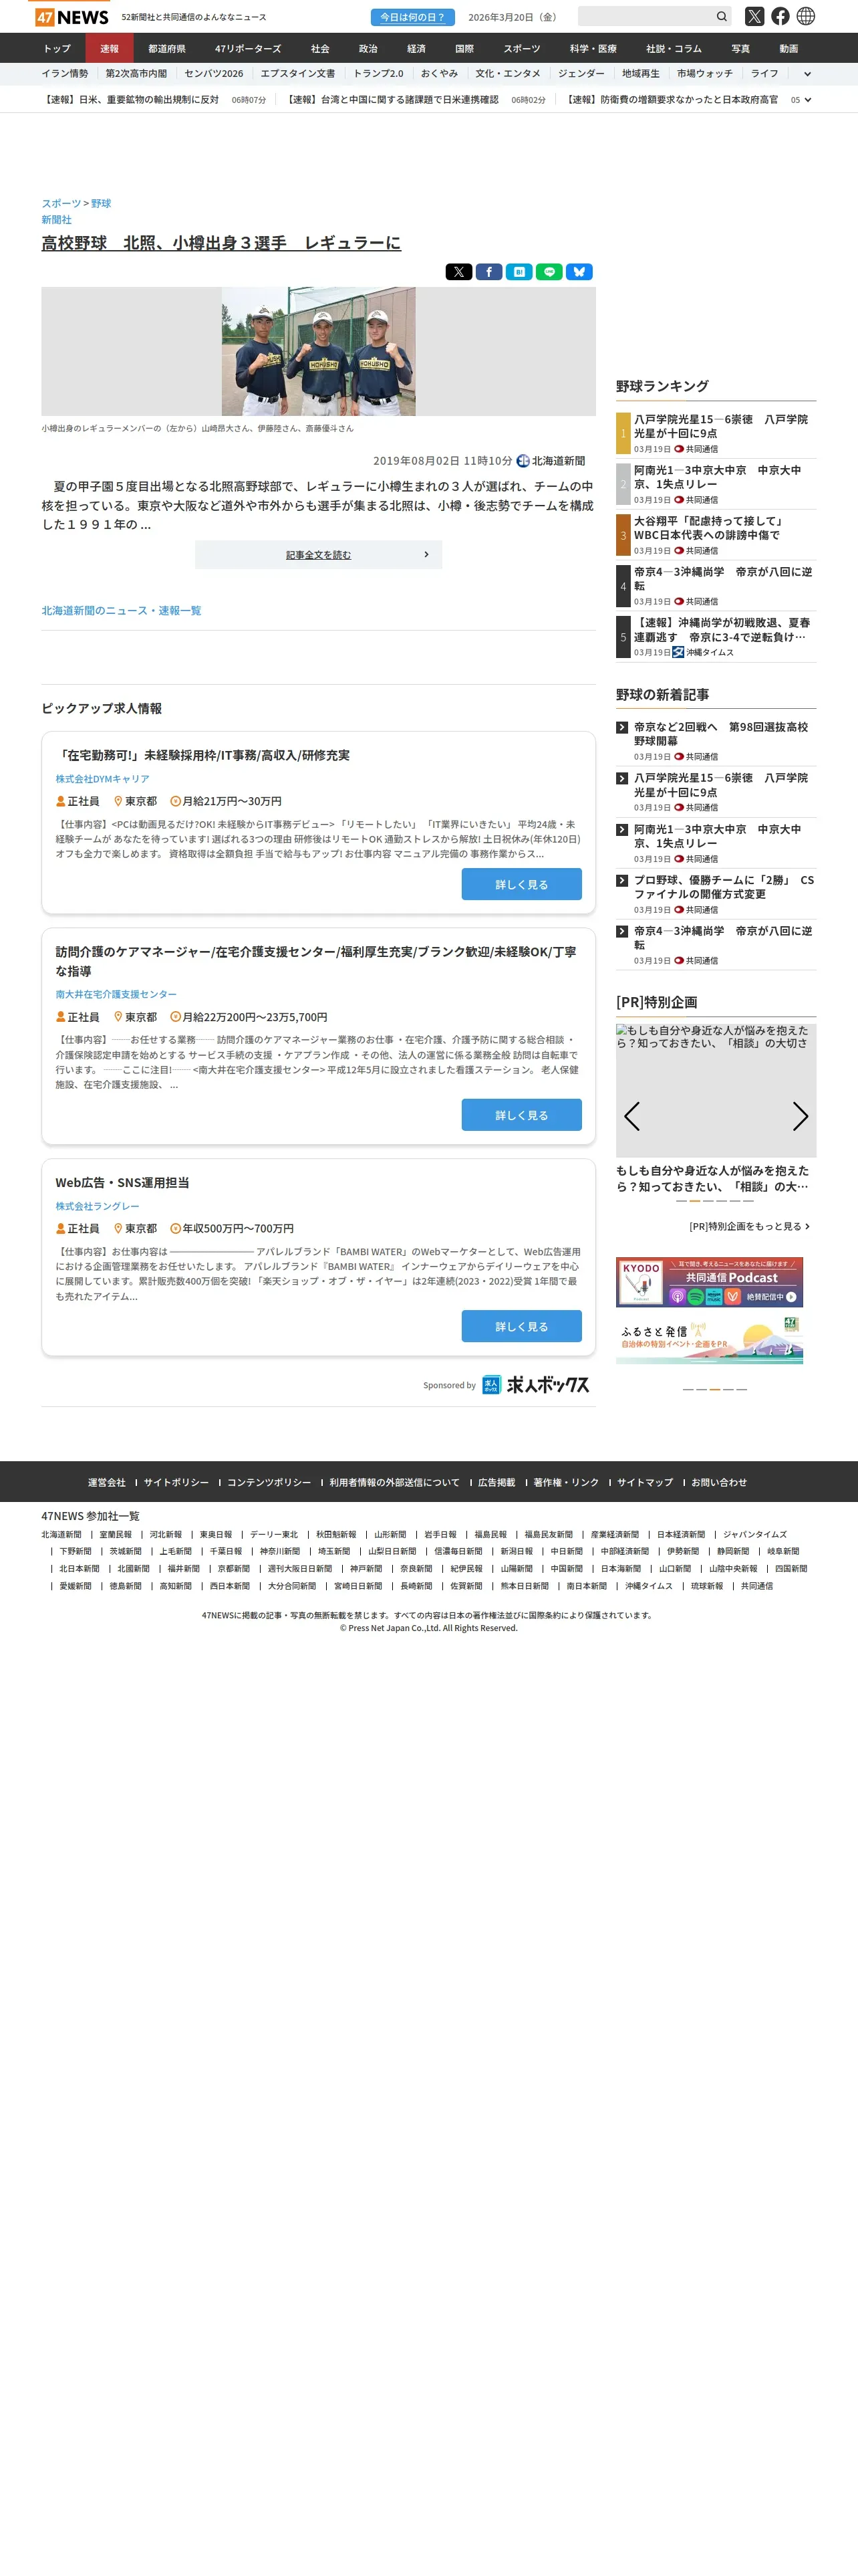Open the article headline 高校野球 北照
This screenshot has width=858, height=2576.
point(221,243)
